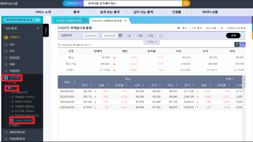Viewport: 253px width, 142px height.
Task: Click the 전체열기 link
Action: click(x=14, y=37)
